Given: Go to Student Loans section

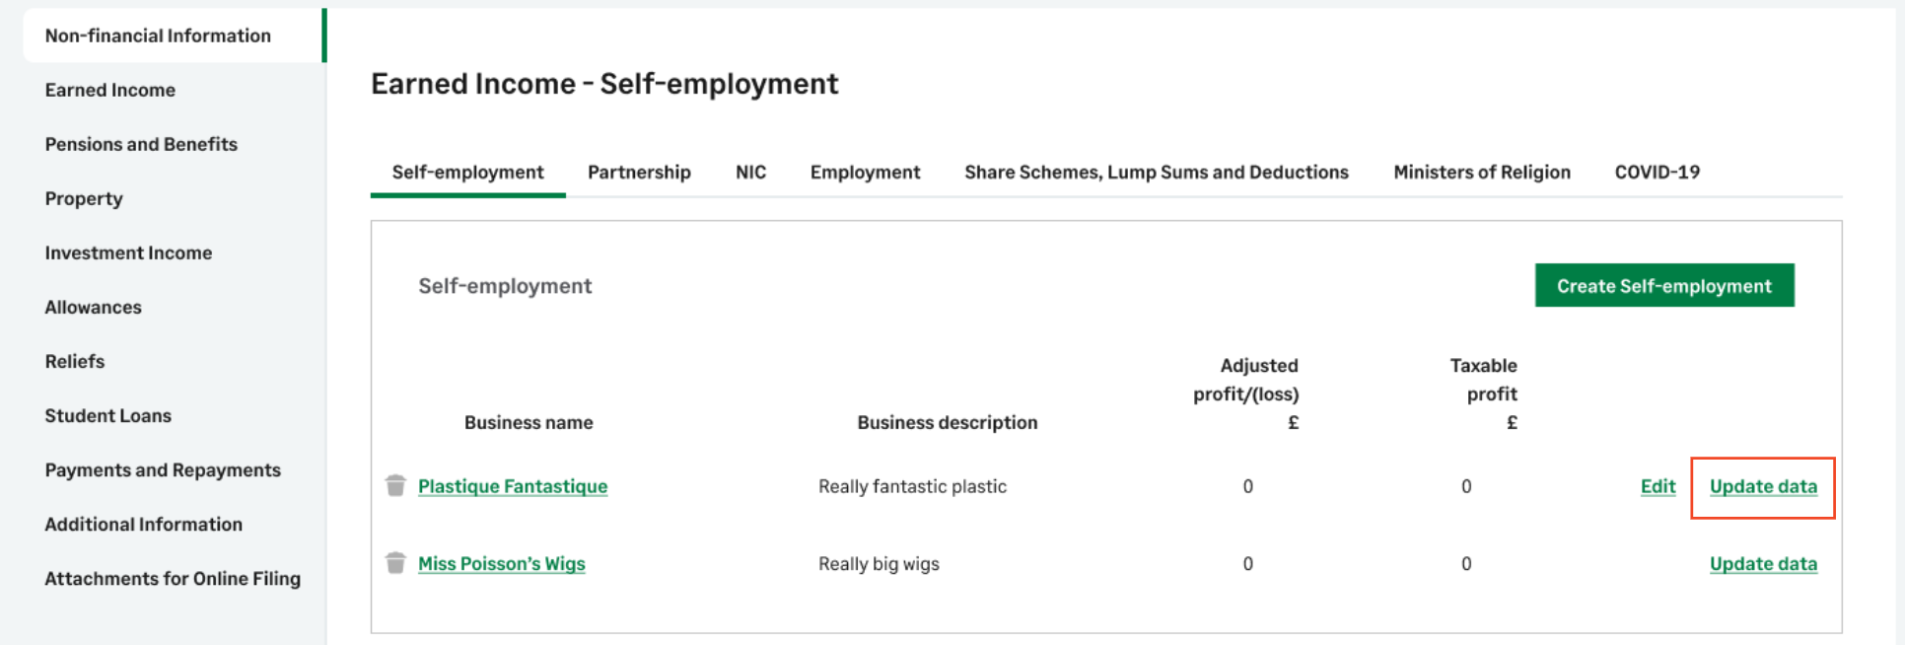Looking at the screenshot, I should pos(107,415).
